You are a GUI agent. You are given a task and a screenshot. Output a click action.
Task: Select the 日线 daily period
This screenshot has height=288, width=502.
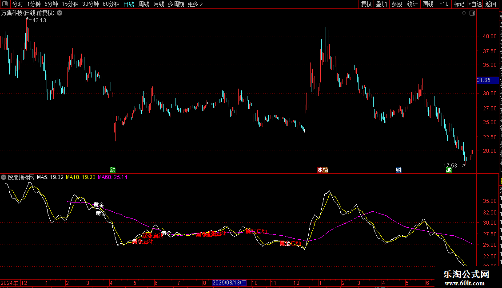coord(129,4)
